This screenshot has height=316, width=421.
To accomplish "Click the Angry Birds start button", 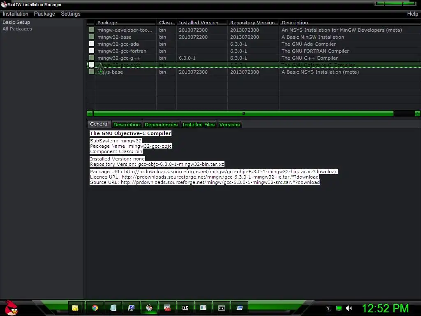I will point(11,308).
